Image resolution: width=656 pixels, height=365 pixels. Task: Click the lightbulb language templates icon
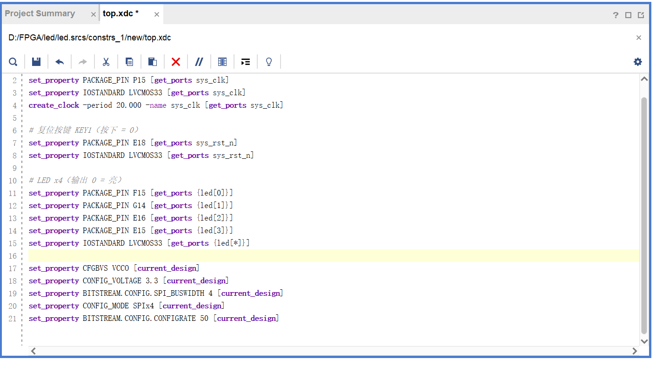[269, 62]
